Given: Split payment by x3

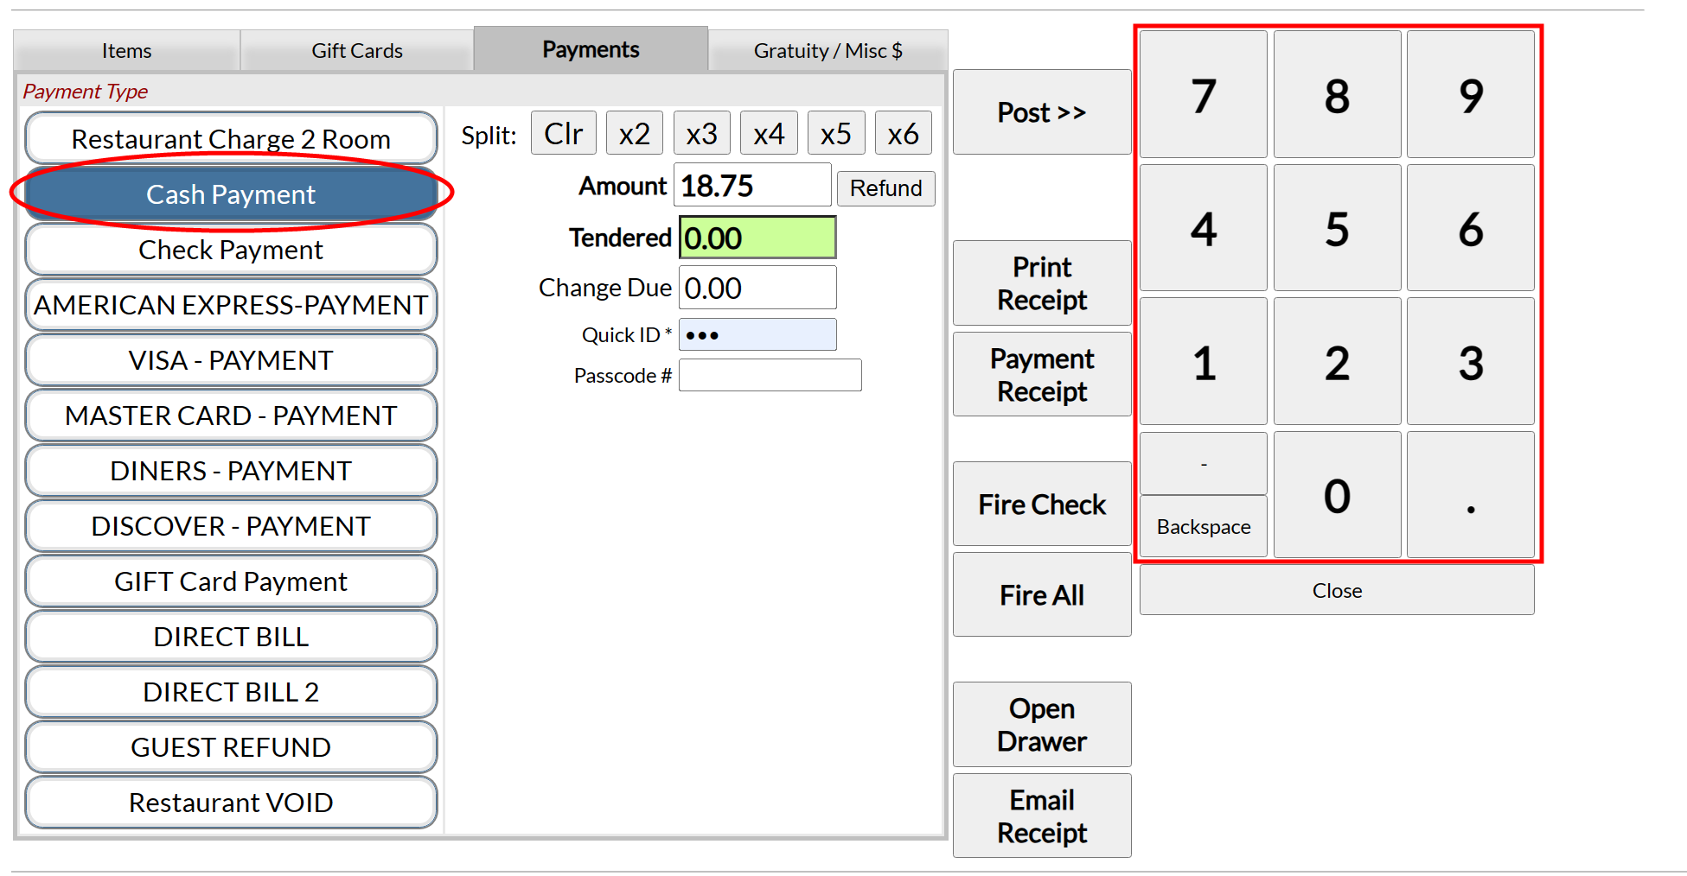Looking at the screenshot, I should click(x=702, y=133).
